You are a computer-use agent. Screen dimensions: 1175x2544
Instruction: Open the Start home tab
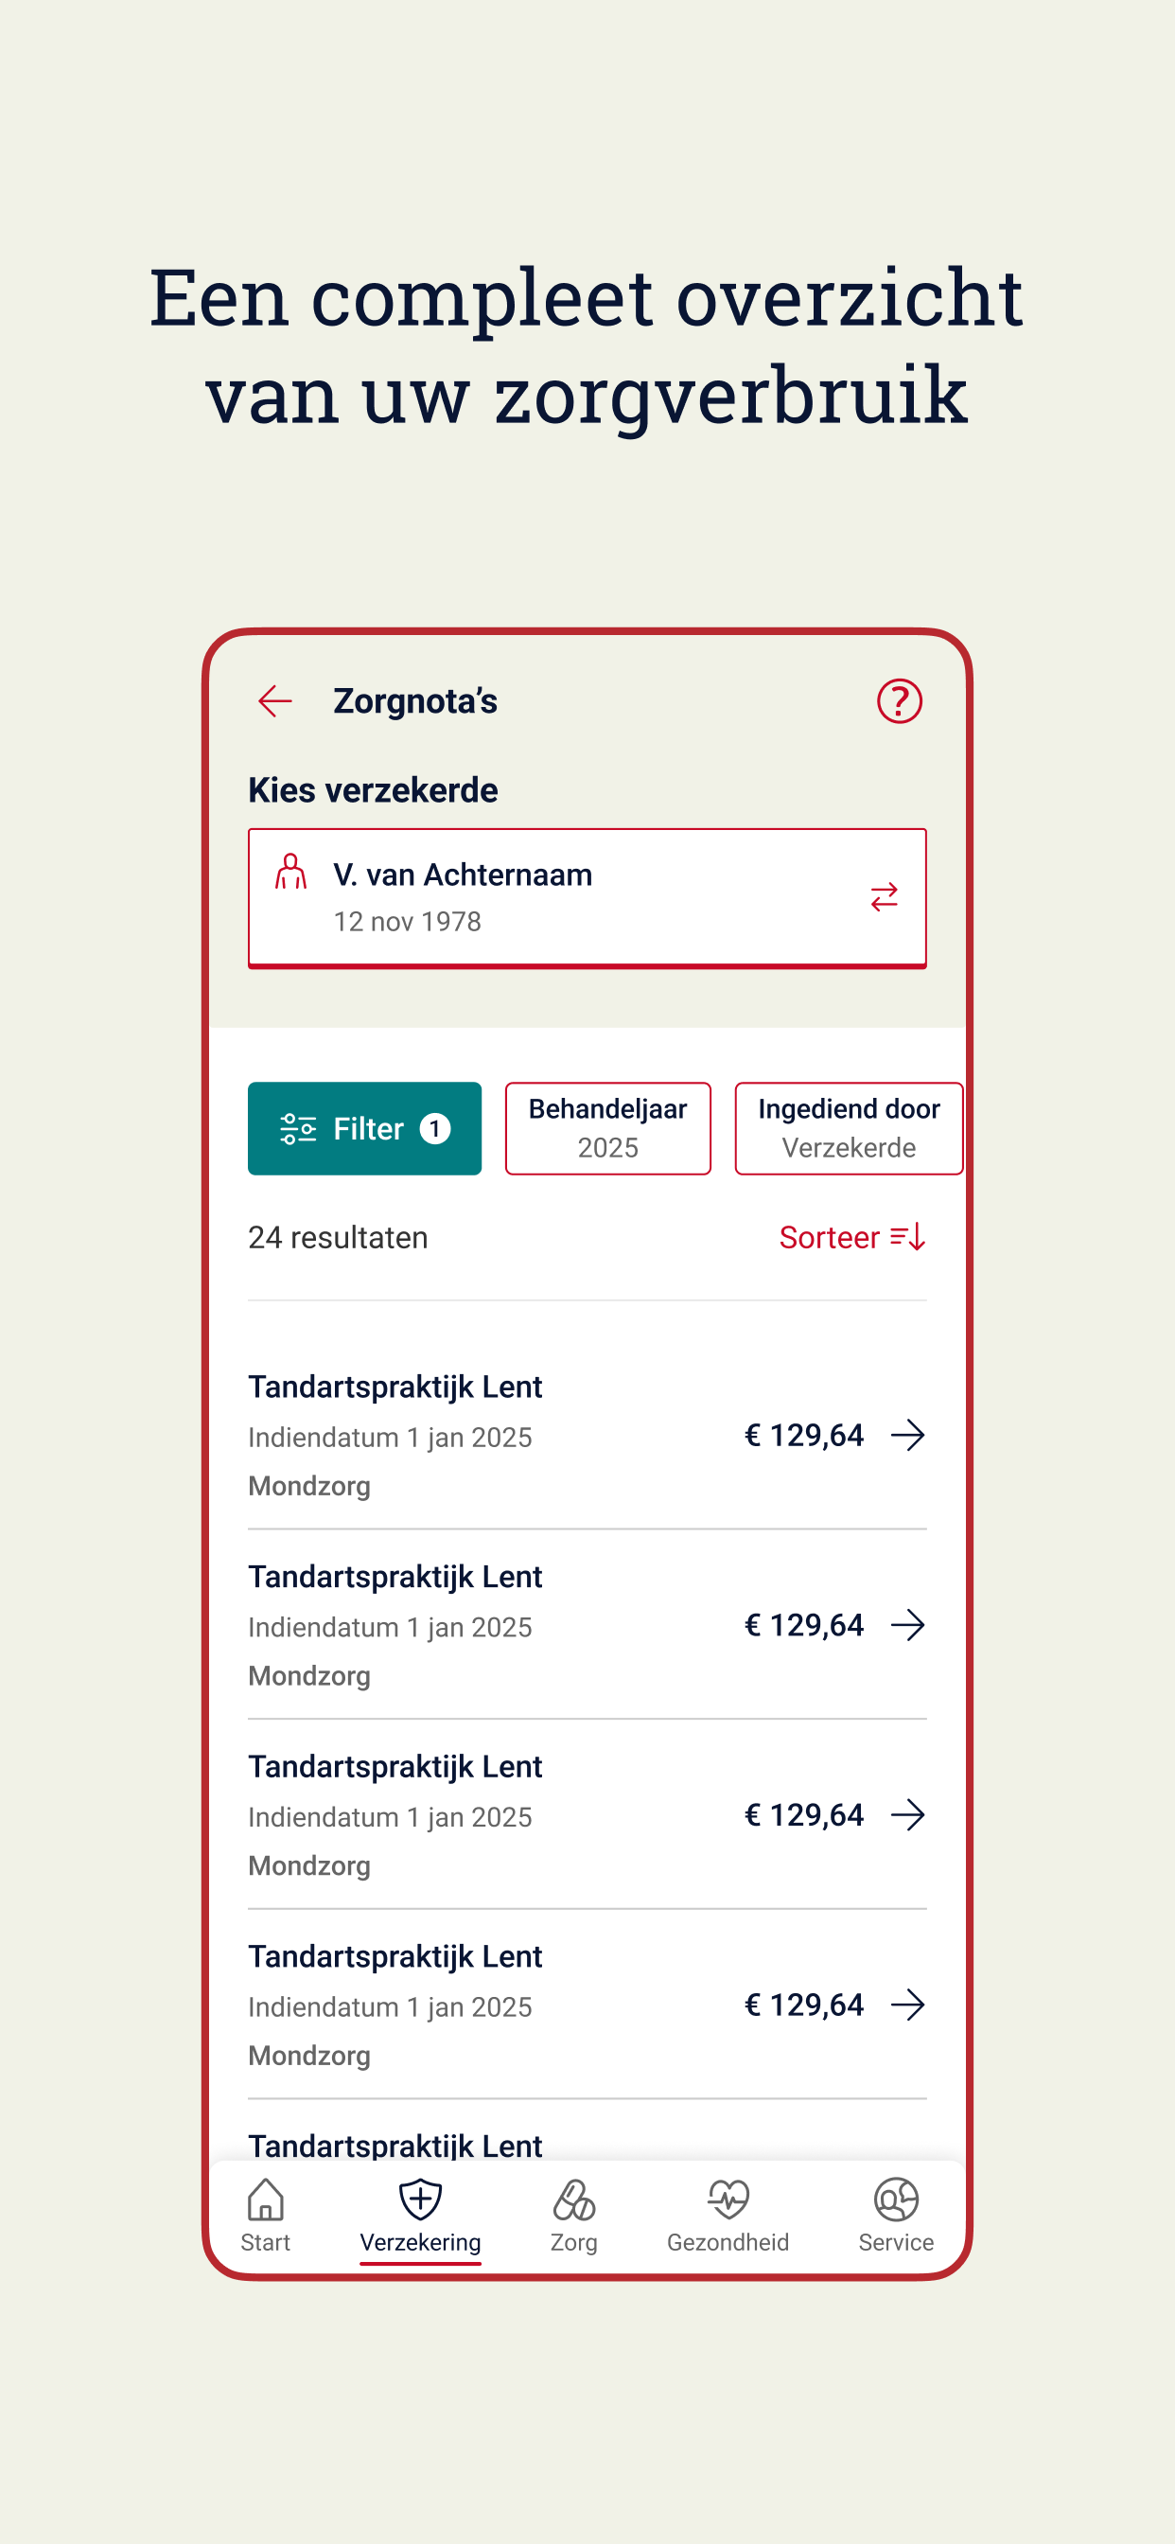click(266, 2216)
